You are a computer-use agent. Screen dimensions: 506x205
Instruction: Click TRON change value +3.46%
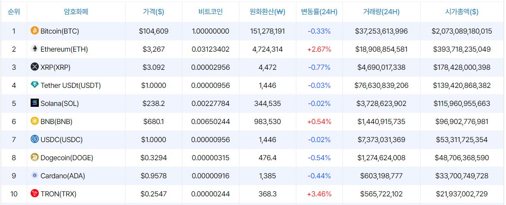[x=319, y=194]
